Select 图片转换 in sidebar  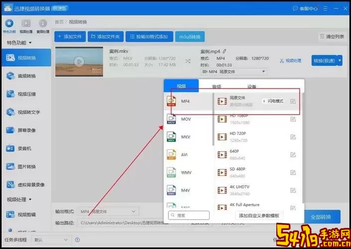26,167
